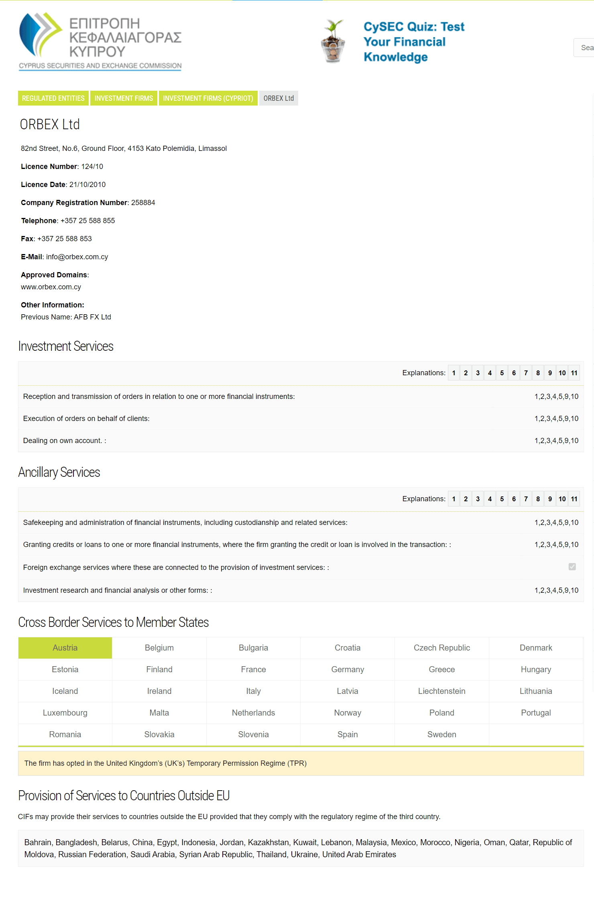The image size is (594, 907).
Task: Select Bulgaria in member states
Action: coord(253,648)
